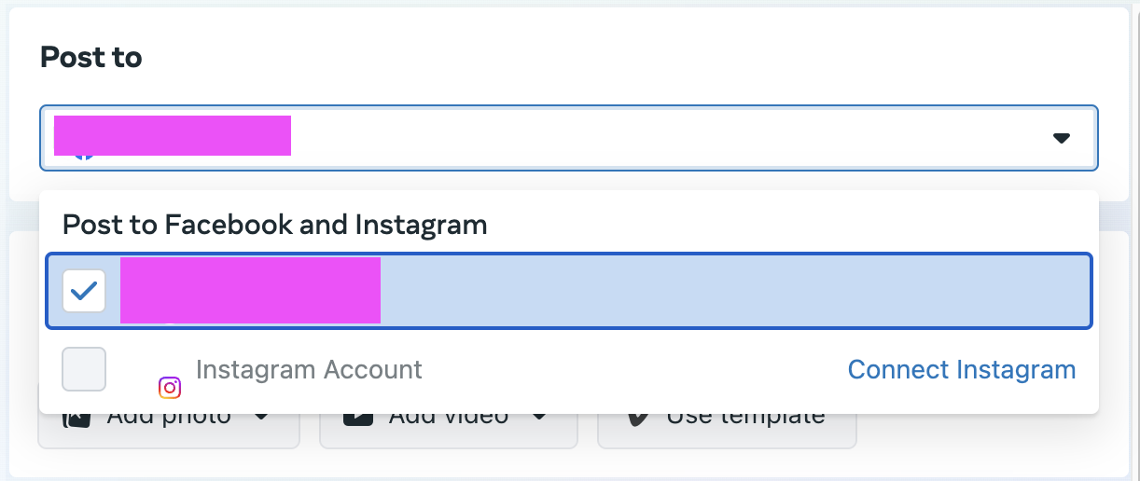The image size is (1140, 481).
Task: Open the Connect Instagram link
Action: click(962, 370)
